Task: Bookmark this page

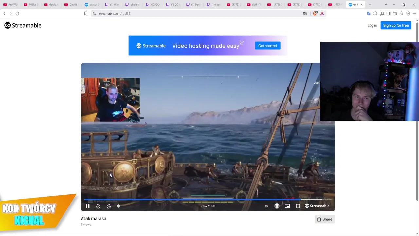Action: click(x=86, y=13)
